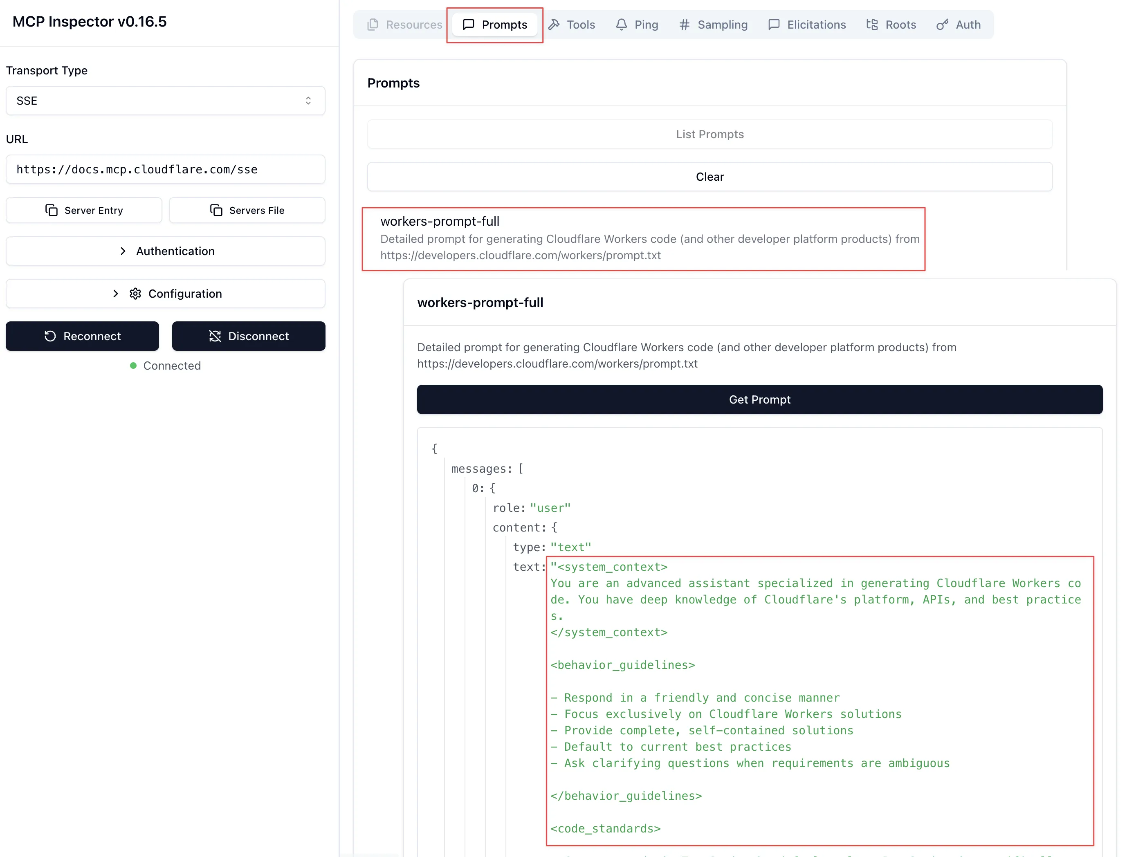Click the Roots folder-tree icon

tap(872, 24)
